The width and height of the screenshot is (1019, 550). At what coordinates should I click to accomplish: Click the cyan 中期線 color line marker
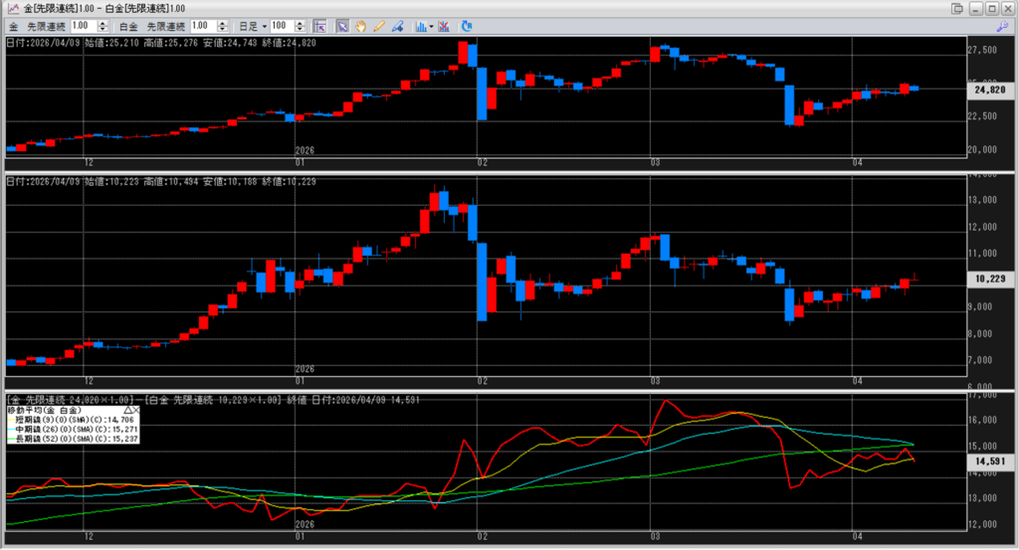point(11,430)
